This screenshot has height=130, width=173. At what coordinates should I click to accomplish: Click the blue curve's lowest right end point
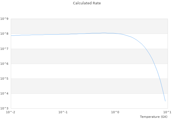point(165,101)
